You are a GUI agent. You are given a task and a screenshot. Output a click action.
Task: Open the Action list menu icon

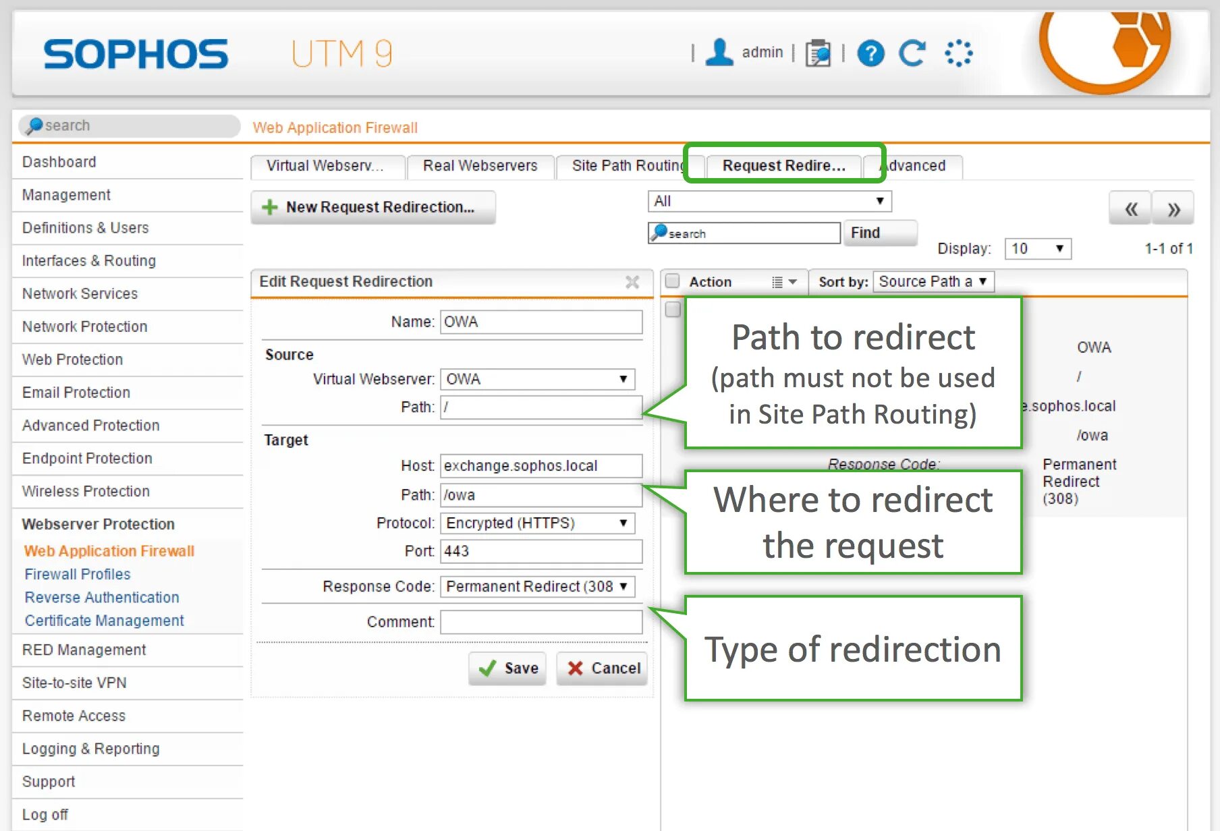(777, 282)
